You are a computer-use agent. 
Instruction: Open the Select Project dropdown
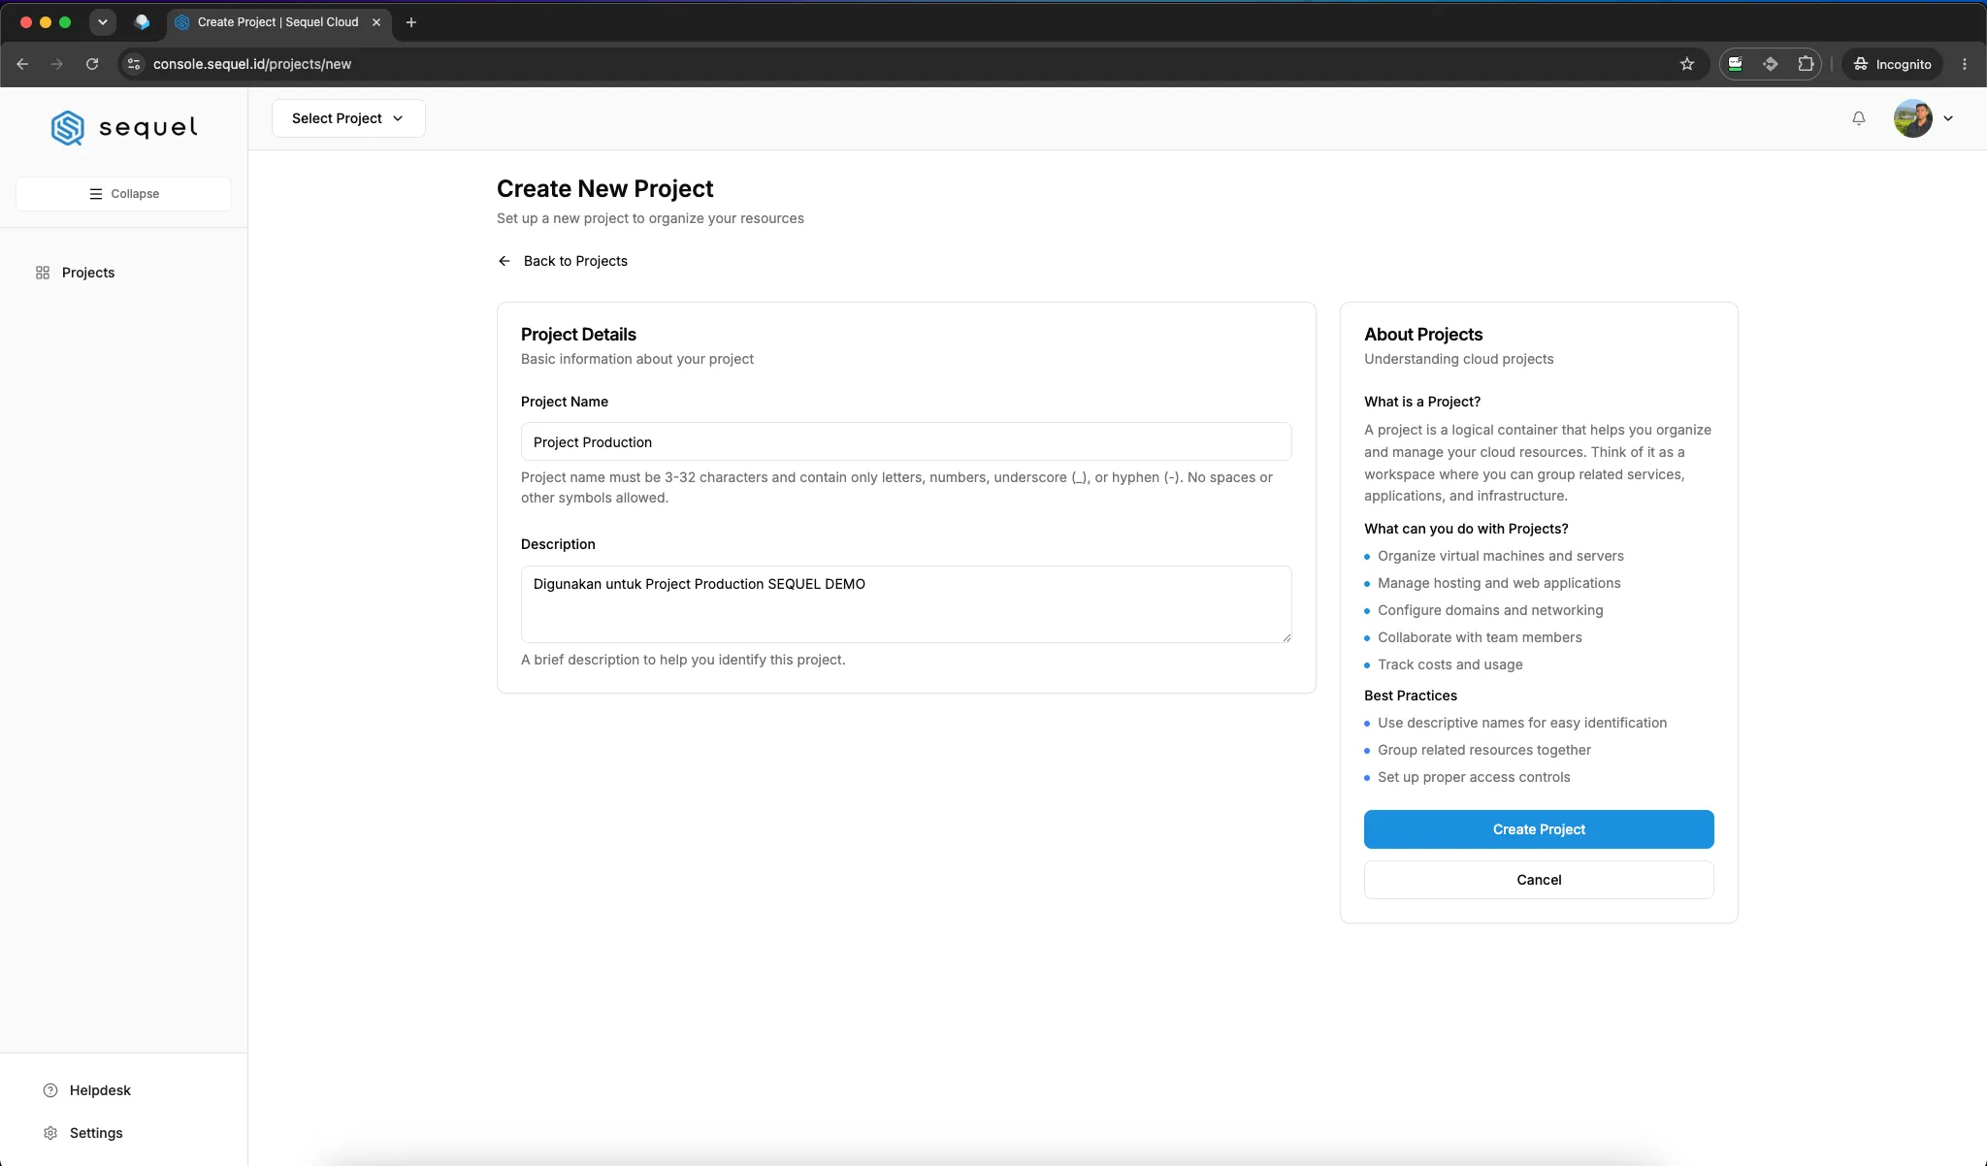[348, 118]
